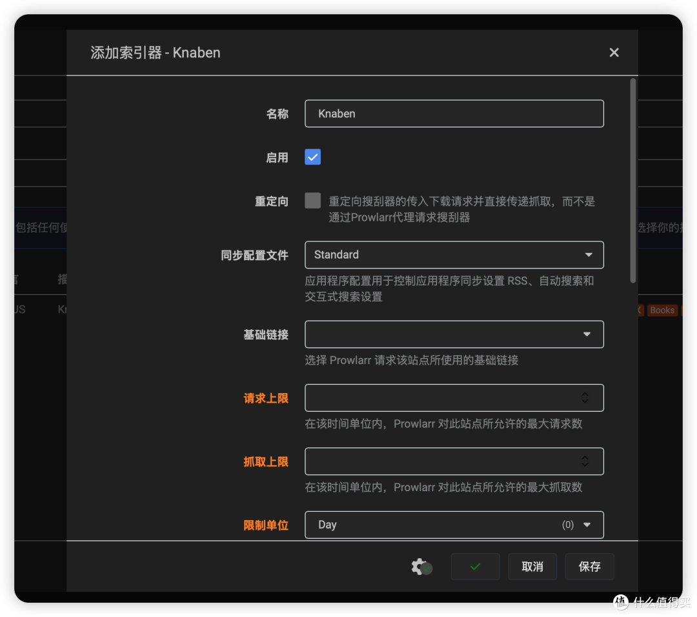Click the 添加索引器 - Knaben dialog title
This screenshot has height=617, width=697.
pyautogui.click(x=156, y=53)
